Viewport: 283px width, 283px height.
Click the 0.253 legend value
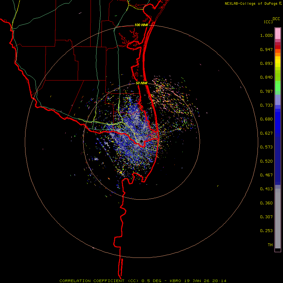point(266,231)
